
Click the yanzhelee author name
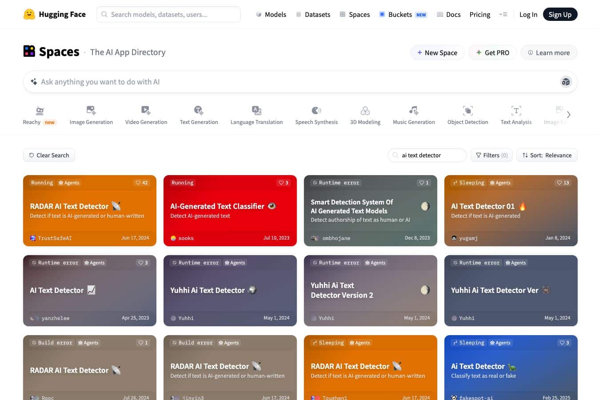point(56,318)
